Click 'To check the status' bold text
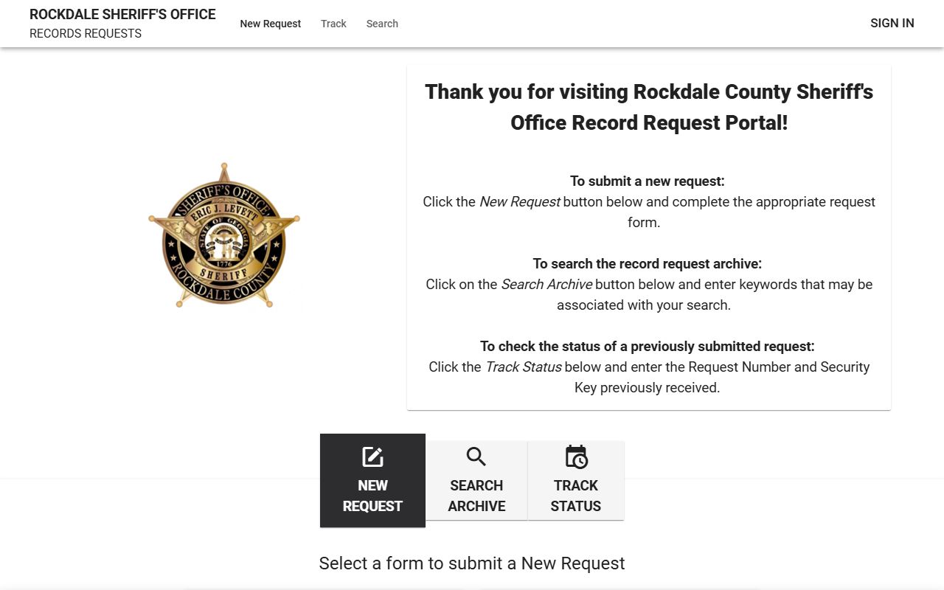This screenshot has width=944, height=590. (648, 346)
